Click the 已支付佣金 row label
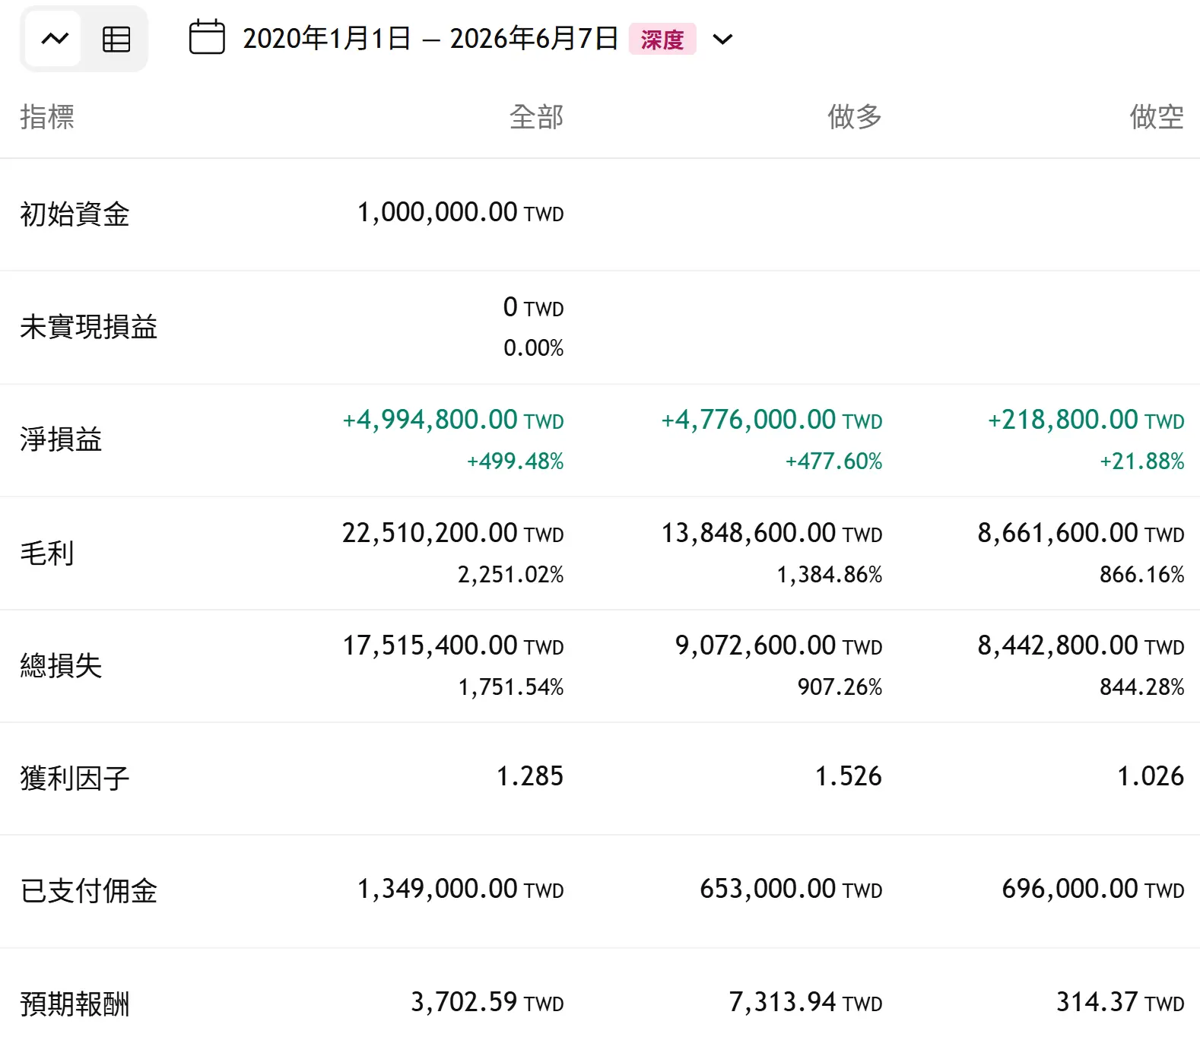Image resolution: width=1200 pixels, height=1037 pixels. [88, 891]
